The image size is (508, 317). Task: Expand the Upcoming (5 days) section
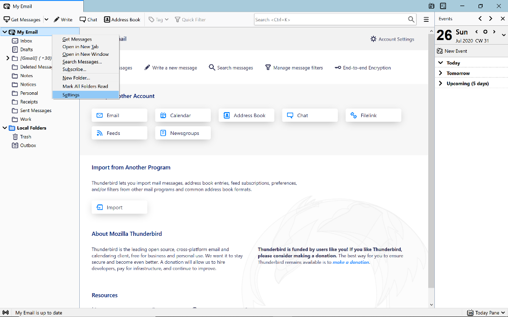(440, 84)
